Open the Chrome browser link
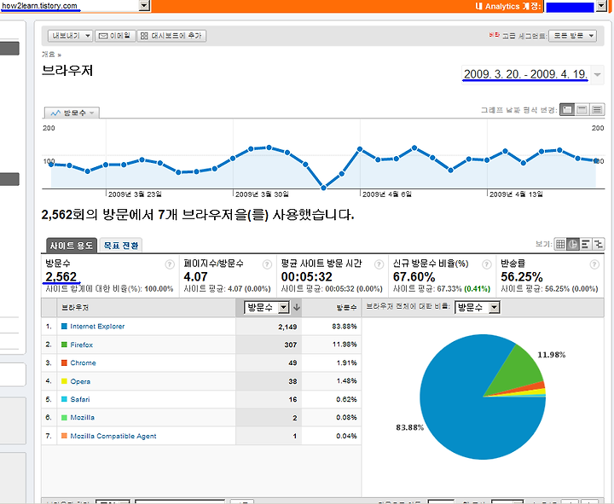 (x=83, y=363)
